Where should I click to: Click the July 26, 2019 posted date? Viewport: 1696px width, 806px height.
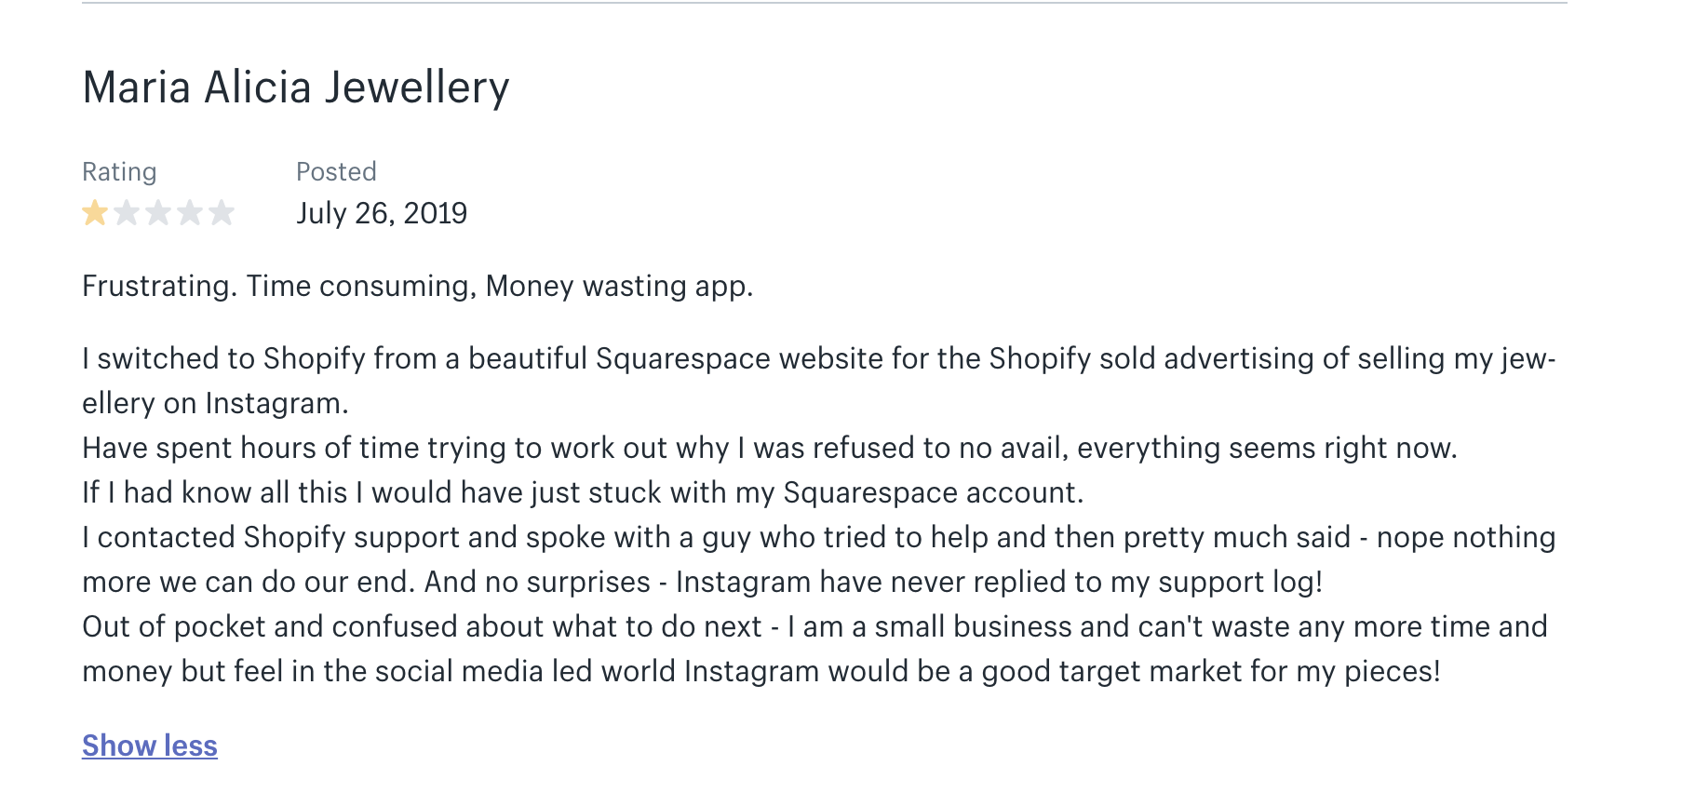click(382, 213)
